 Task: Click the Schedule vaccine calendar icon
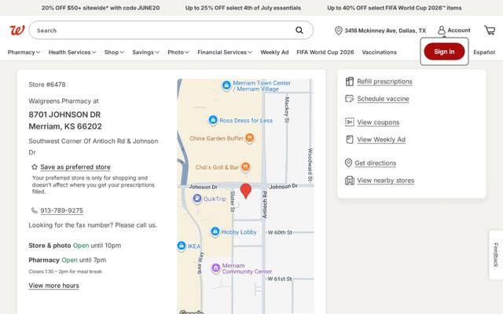(349, 99)
